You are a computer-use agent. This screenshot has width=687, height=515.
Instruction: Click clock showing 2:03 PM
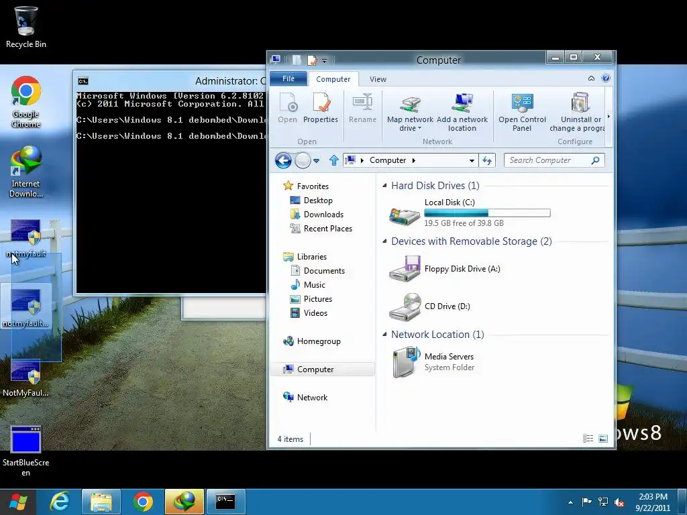pos(653,497)
